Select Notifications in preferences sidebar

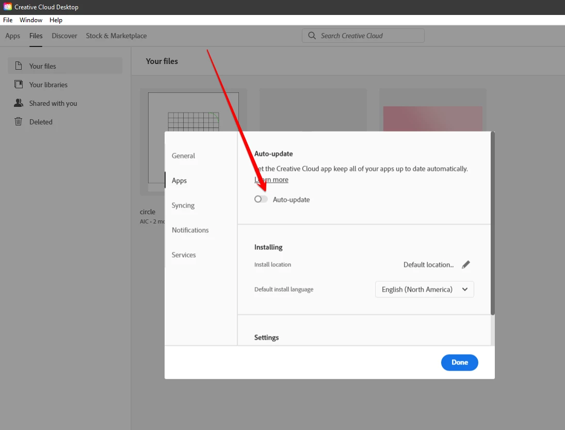pos(190,230)
